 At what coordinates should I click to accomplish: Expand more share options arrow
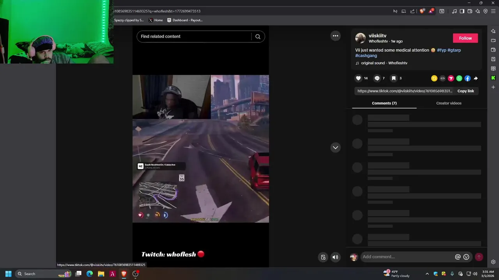coord(476,78)
